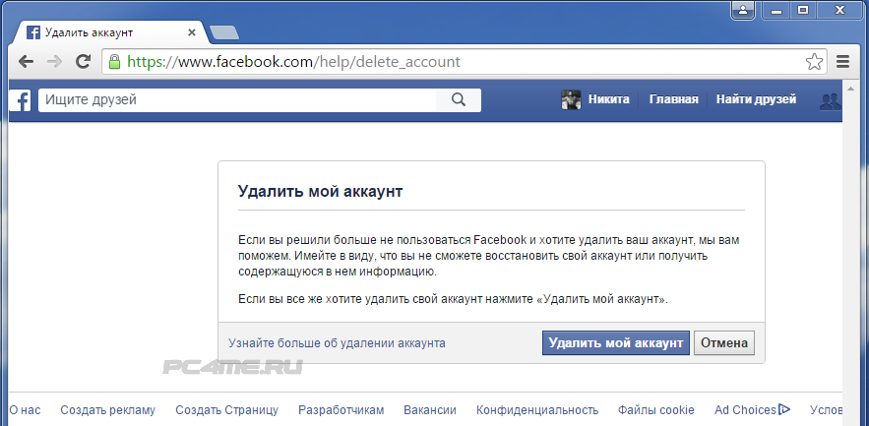Click the Отмена button
Viewport: 869px width, 426px height.
click(723, 343)
